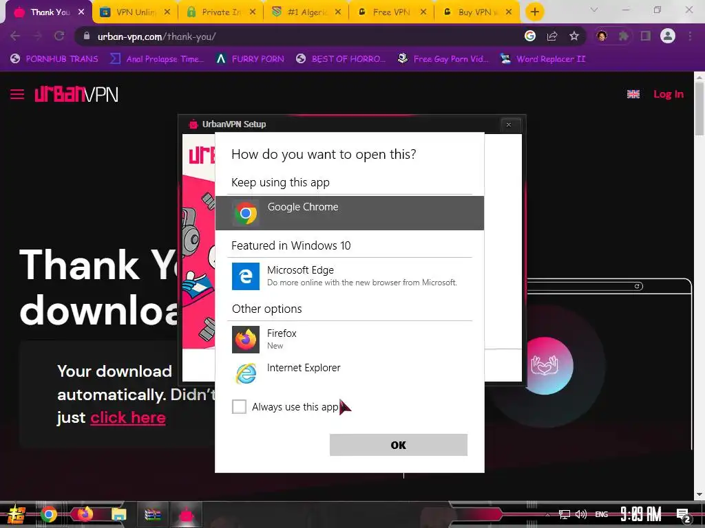
Task: Click the UrbanVPN logo
Action: click(x=76, y=94)
